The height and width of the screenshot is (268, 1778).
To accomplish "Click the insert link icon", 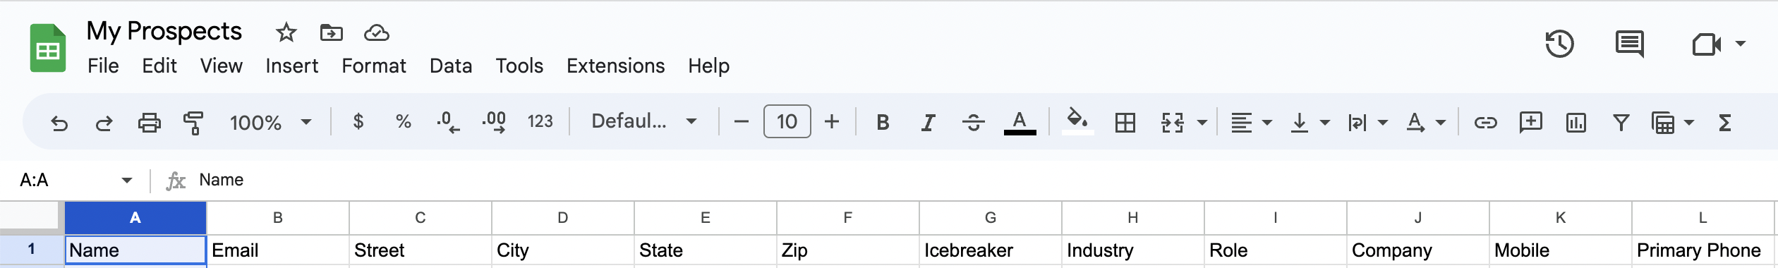I will tap(1485, 123).
